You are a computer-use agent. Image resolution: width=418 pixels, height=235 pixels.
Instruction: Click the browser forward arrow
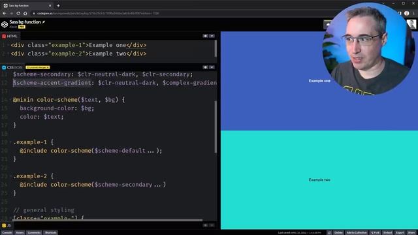[11, 13]
